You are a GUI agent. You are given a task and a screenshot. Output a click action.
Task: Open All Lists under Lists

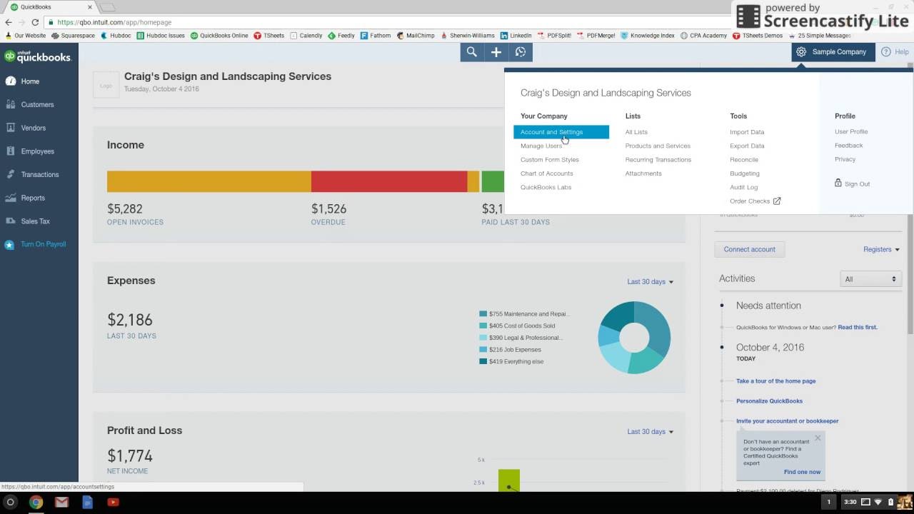[636, 132]
